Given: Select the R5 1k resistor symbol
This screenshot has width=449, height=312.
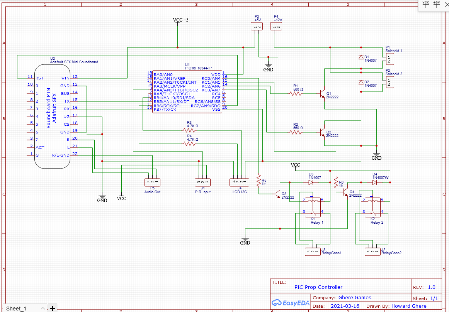Looking at the screenshot, I should pyautogui.click(x=259, y=180).
